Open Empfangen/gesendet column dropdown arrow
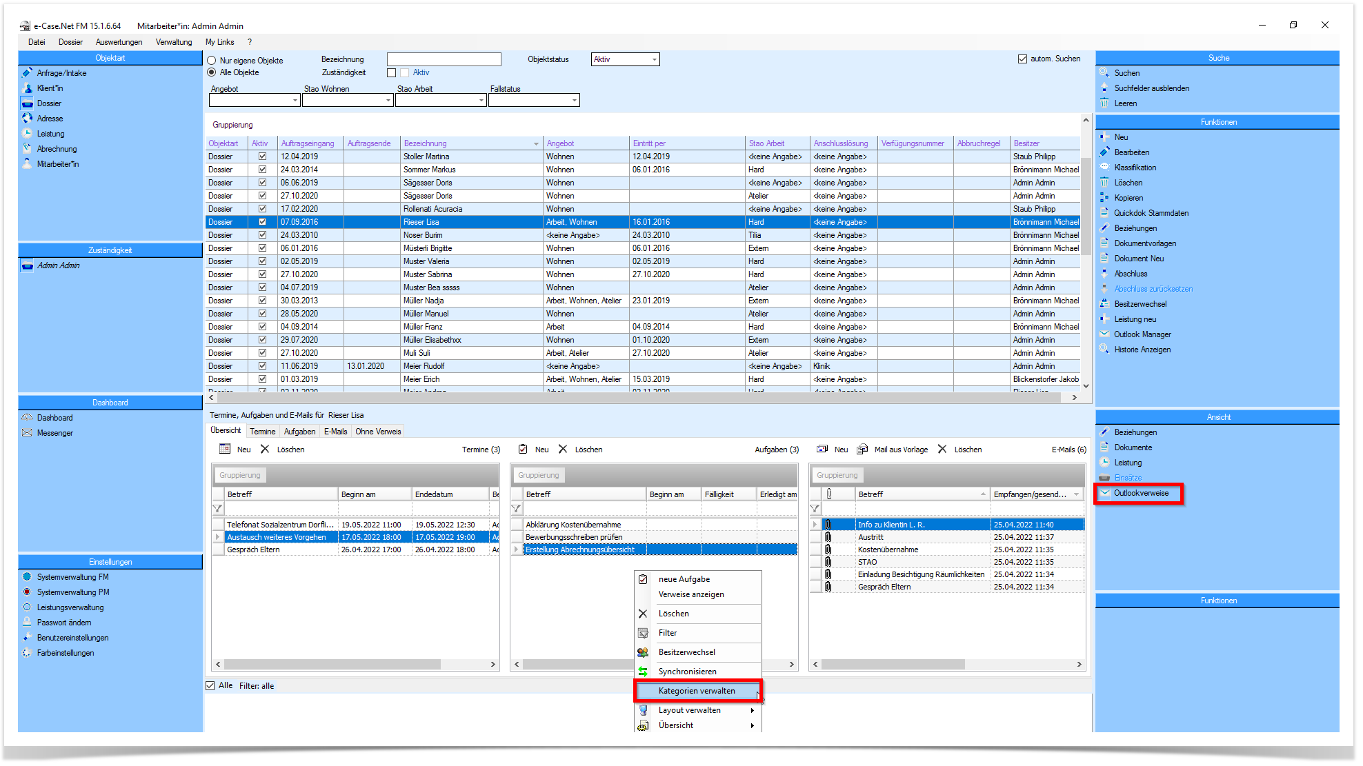Image resolution: width=1363 pixels, height=766 pixels. 1076,494
